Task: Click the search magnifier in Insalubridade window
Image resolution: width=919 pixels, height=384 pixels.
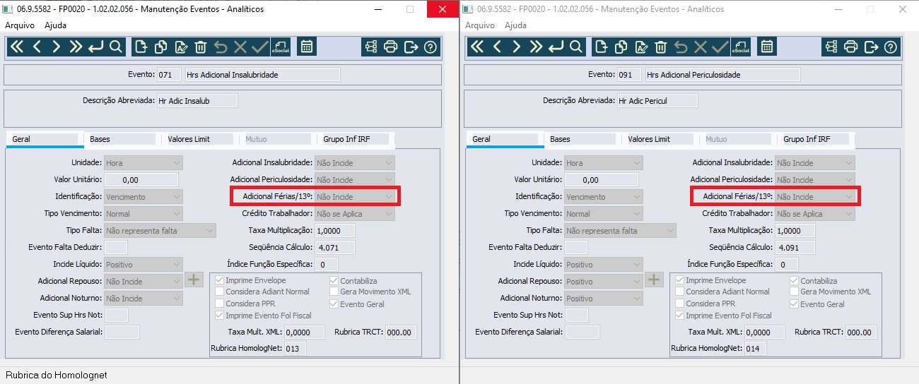Action: pyautogui.click(x=116, y=47)
